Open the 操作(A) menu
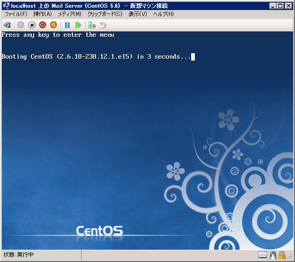This screenshot has width=295, height=262. (x=42, y=14)
